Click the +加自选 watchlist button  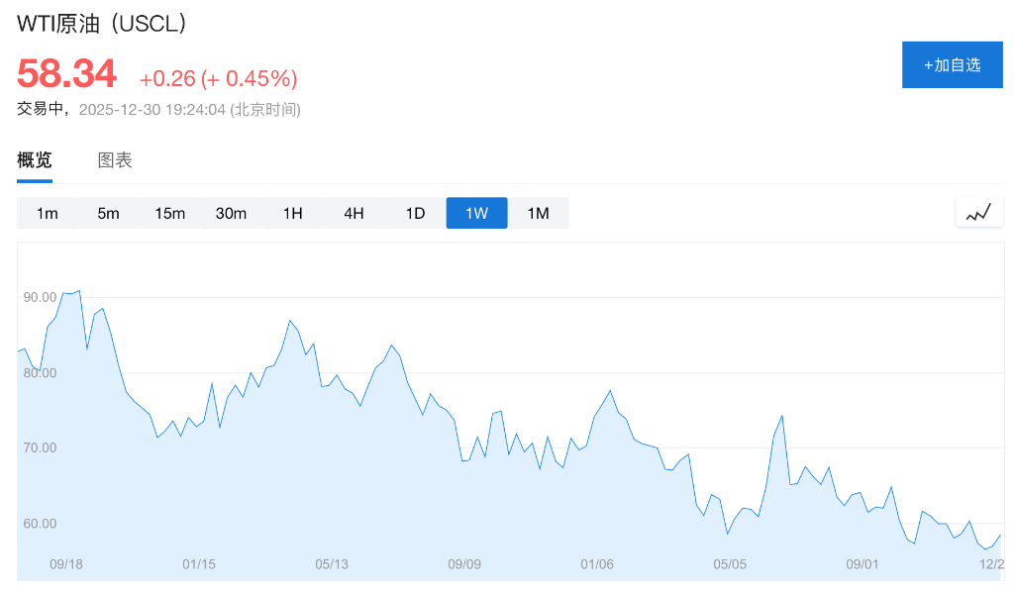pos(952,63)
